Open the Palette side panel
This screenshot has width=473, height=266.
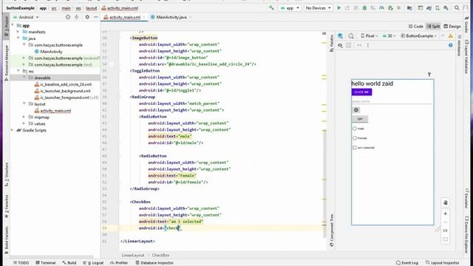pos(332,44)
